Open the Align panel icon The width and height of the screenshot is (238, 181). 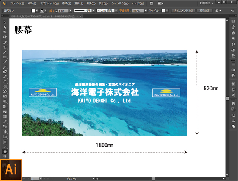233,121
